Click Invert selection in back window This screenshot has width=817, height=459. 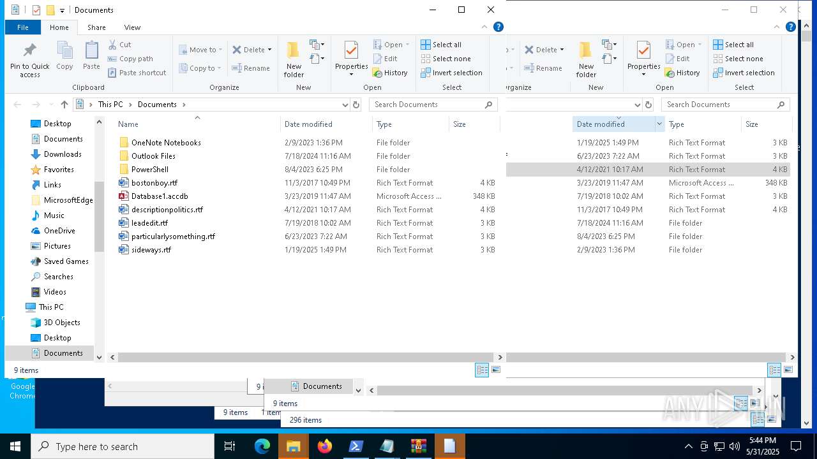(x=744, y=73)
